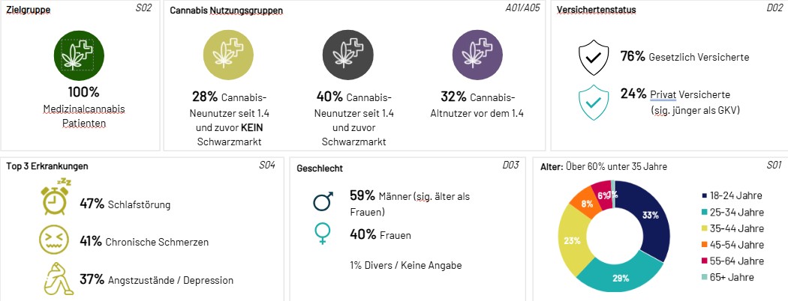
Task: Click the underlined word Privat
Action: point(661,94)
